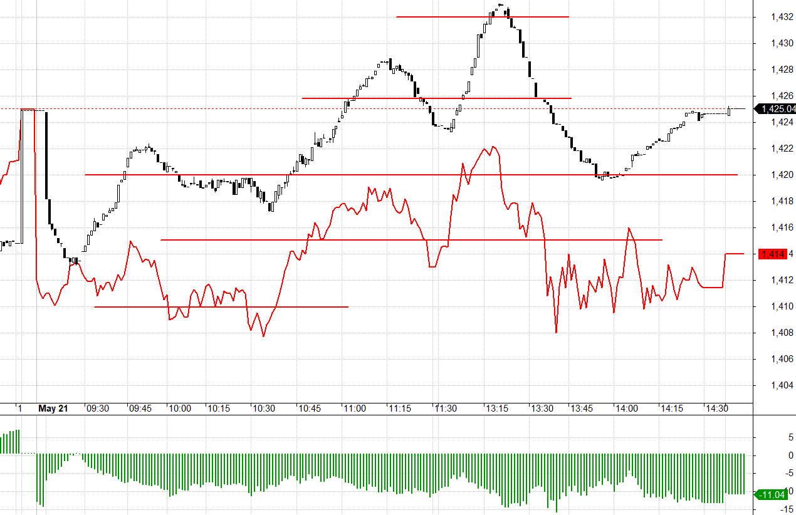Click the green -11.04 histogram value tag
The height and width of the screenshot is (515, 796).
(x=773, y=495)
